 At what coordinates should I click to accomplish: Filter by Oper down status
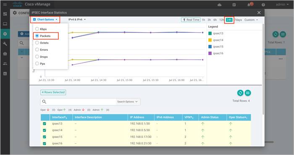click(x=45, y=110)
